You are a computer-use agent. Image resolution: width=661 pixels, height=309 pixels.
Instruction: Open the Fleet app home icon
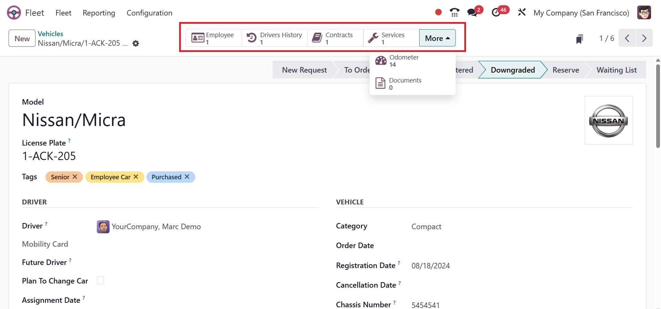click(x=14, y=13)
